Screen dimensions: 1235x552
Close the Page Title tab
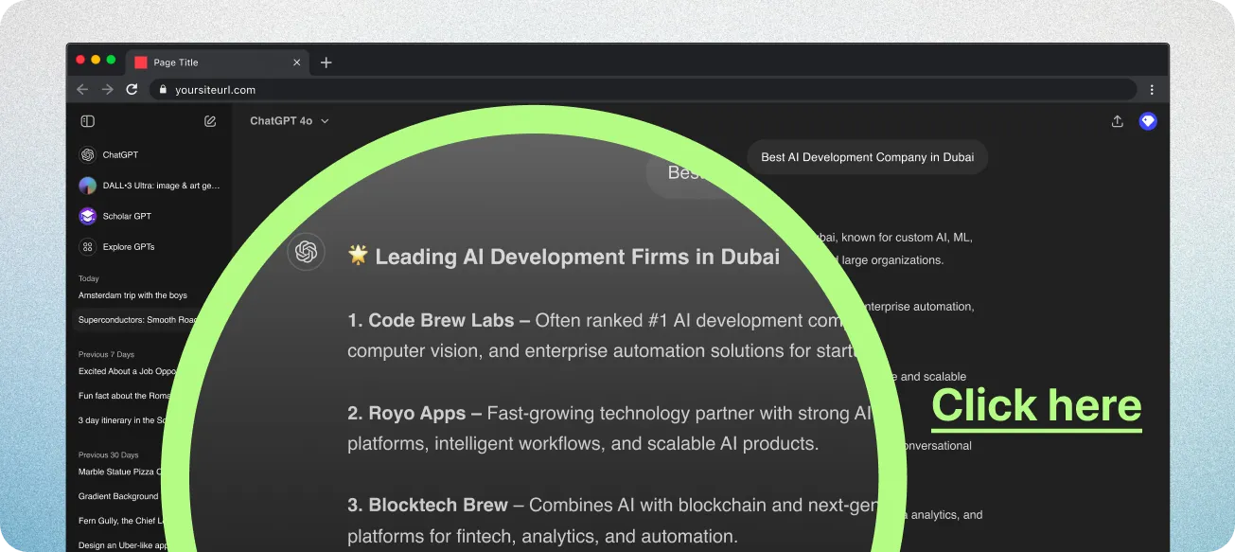[296, 62]
